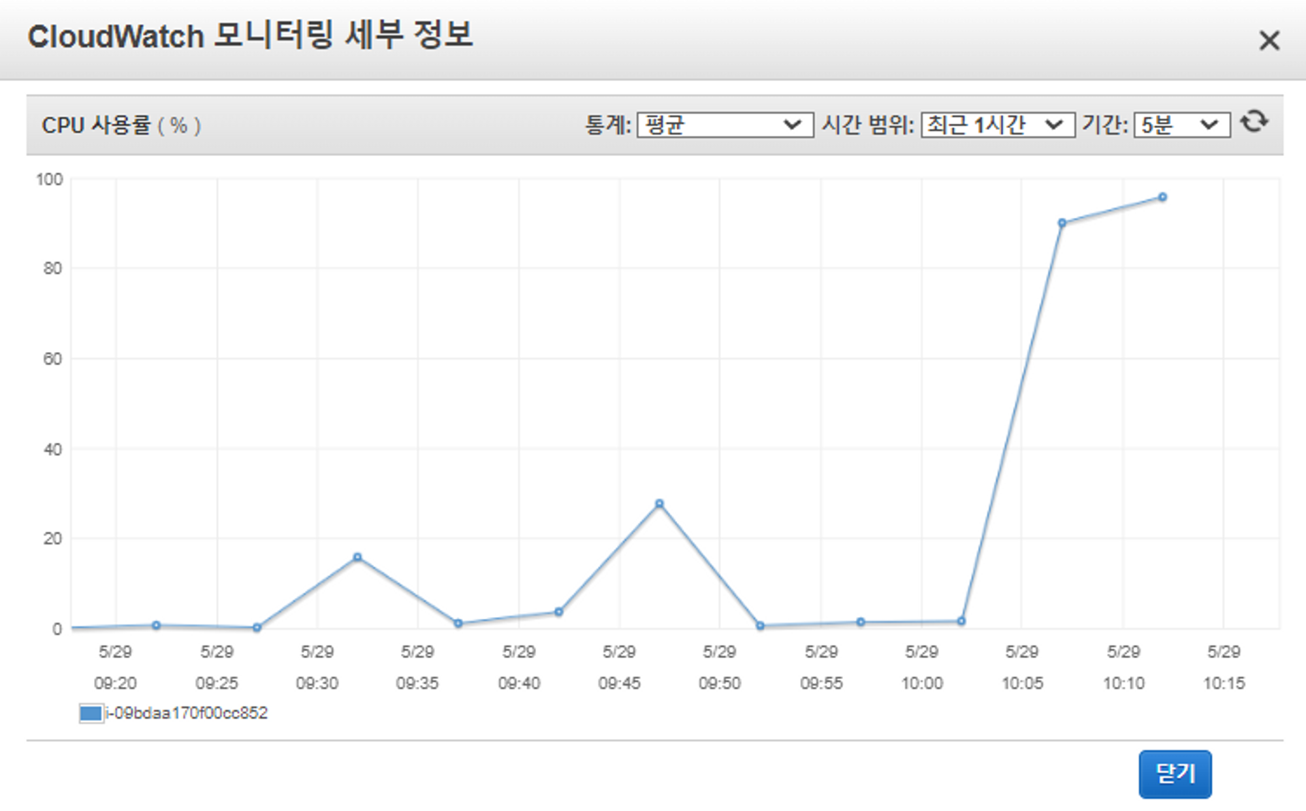This screenshot has height=811, width=1306.
Task: Select the data point after 09:20 near 1%
Action: [156, 625]
